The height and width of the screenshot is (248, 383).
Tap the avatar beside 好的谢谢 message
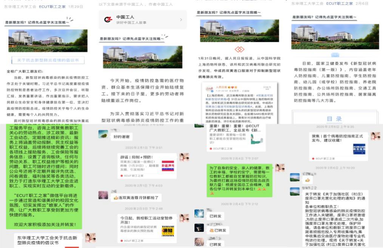click(x=103, y=134)
